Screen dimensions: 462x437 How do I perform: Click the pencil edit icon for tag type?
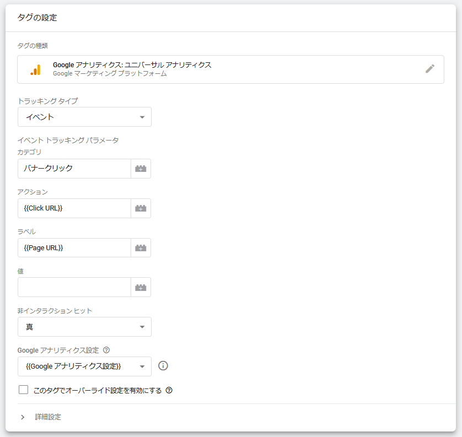click(430, 69)
